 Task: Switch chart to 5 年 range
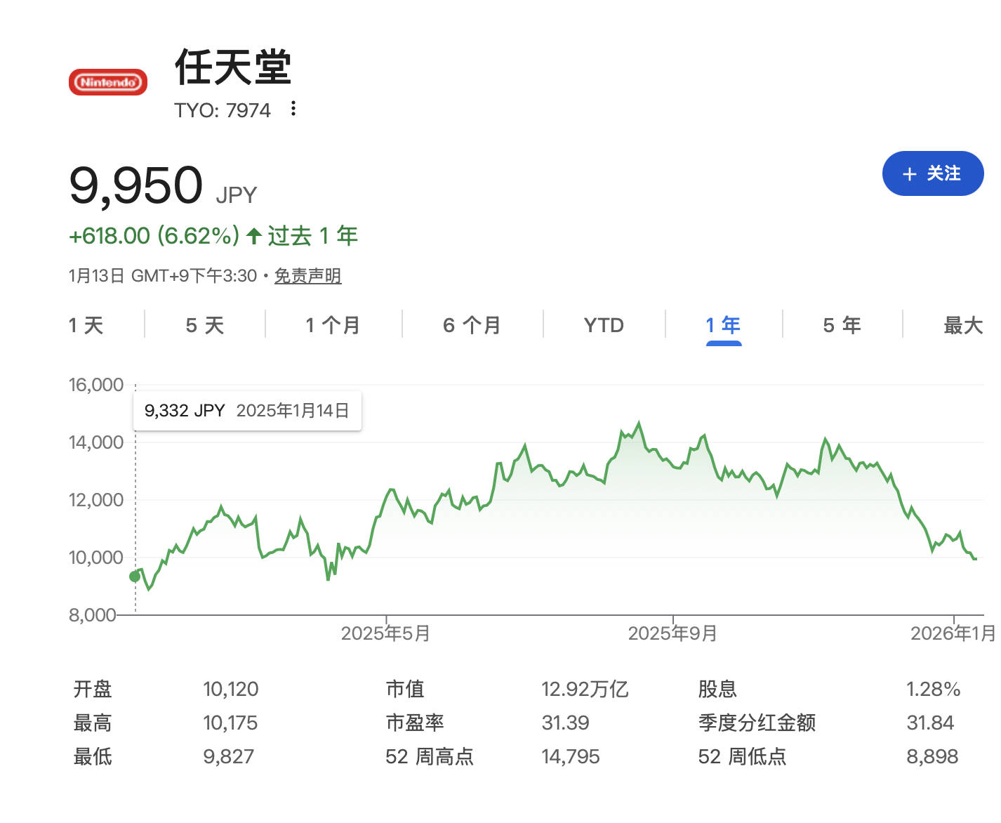[842, 325]
